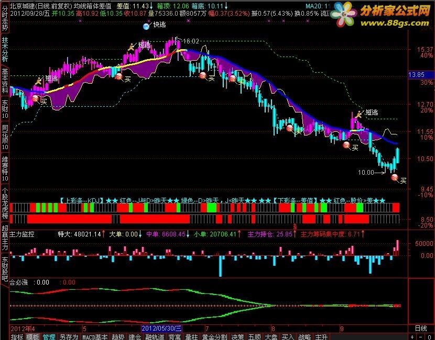Select the 指标 bottom tab

(x=17, y=337)
